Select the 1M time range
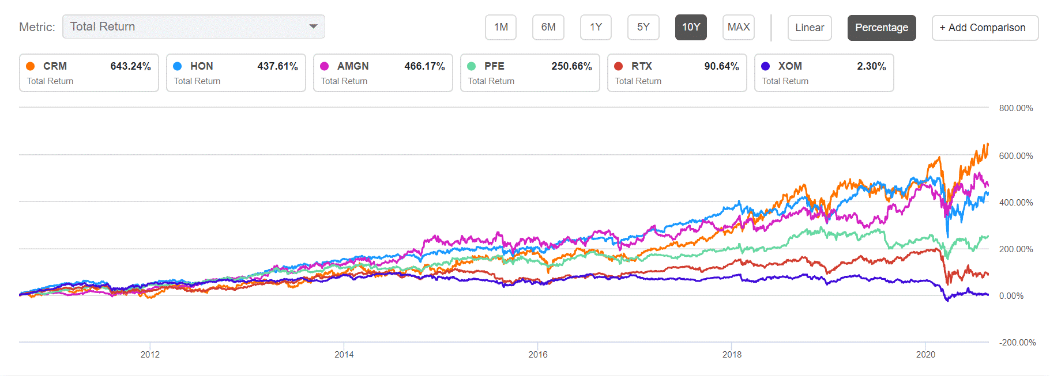The image size is (1050, 376). tap(500, 28)
